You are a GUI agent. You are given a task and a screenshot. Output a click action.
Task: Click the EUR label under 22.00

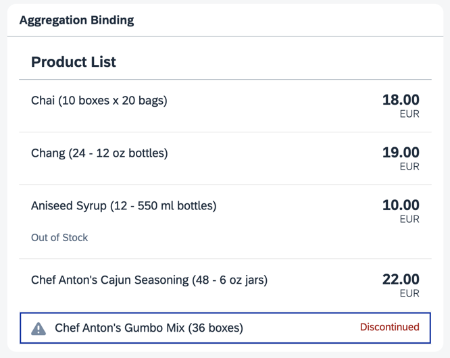[409, 294]
